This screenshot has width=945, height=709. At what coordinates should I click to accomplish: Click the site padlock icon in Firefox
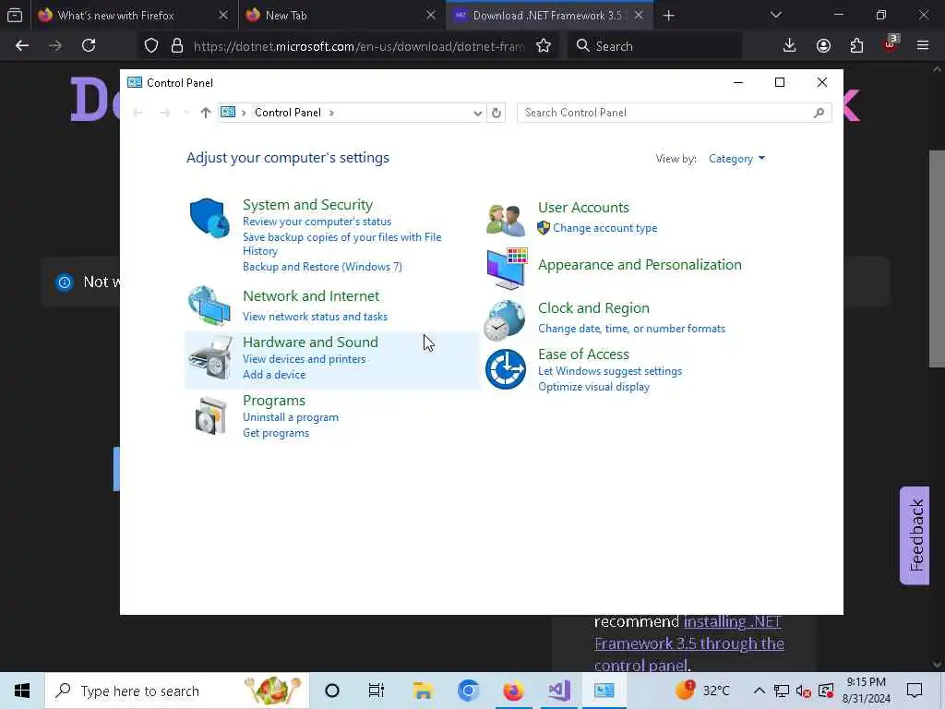[x=177, y=46]
